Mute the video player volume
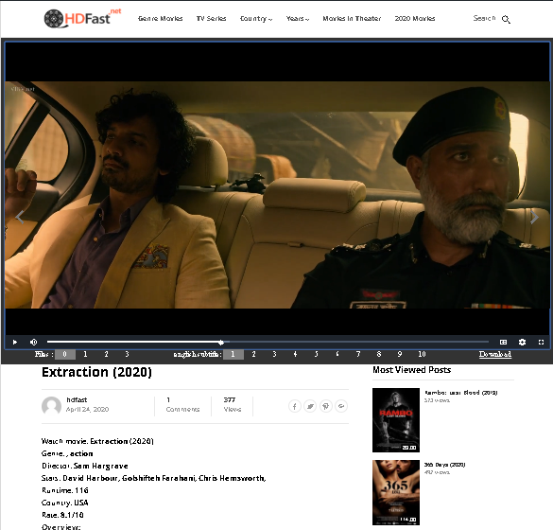The height and width of the screenshot is (530, 553). click(x=33, y=343)
